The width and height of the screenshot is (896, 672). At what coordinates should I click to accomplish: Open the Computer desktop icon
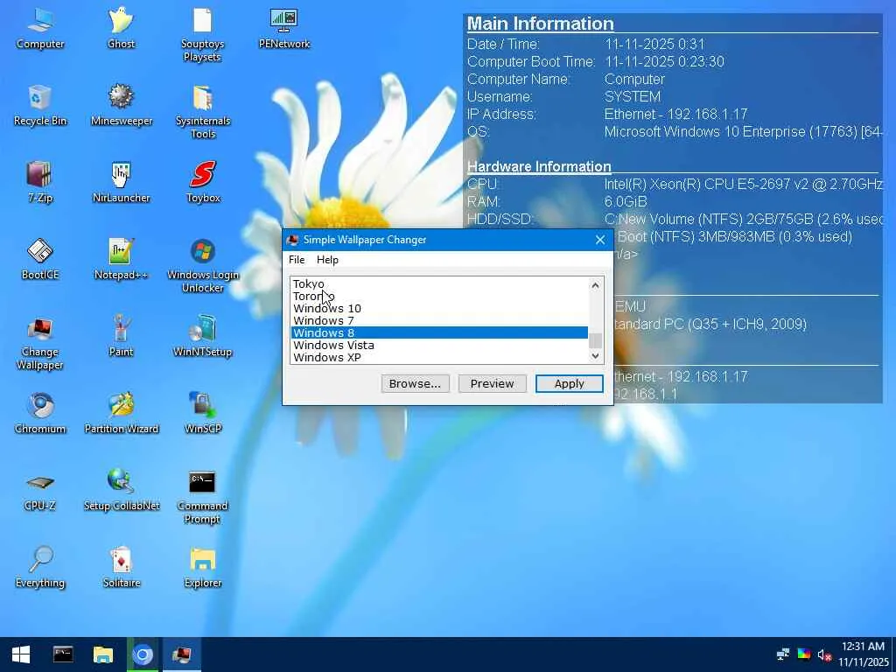(x=40, y=29)
